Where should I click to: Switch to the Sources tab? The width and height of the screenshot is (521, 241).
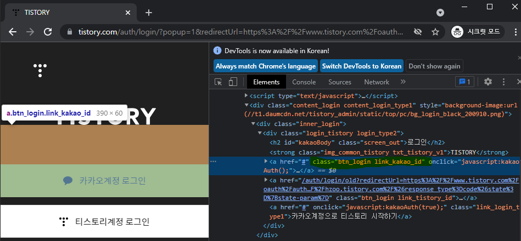[340, 82]
